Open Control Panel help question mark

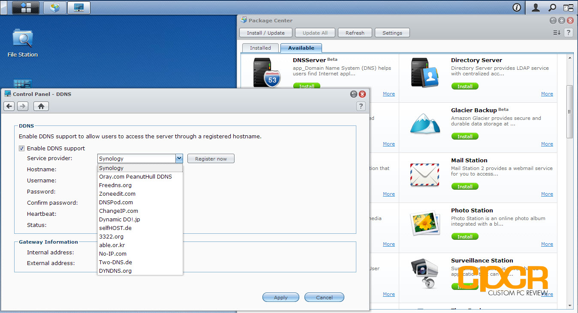[x=361, y=106]
